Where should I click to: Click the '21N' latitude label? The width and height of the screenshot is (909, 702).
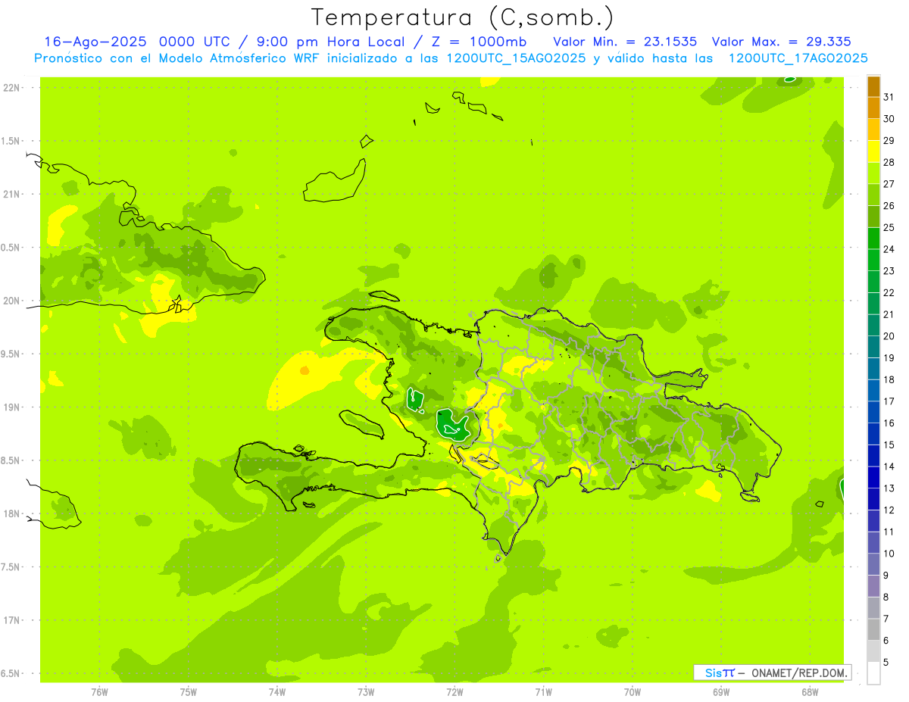(12, 194)
